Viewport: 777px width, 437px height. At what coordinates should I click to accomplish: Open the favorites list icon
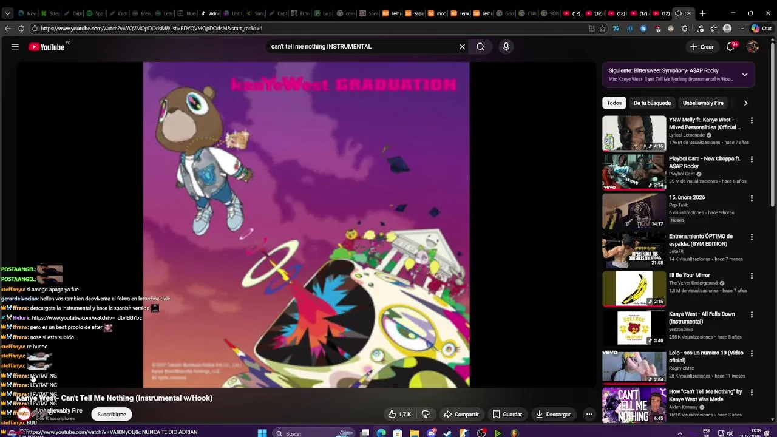tap(713, 29)
